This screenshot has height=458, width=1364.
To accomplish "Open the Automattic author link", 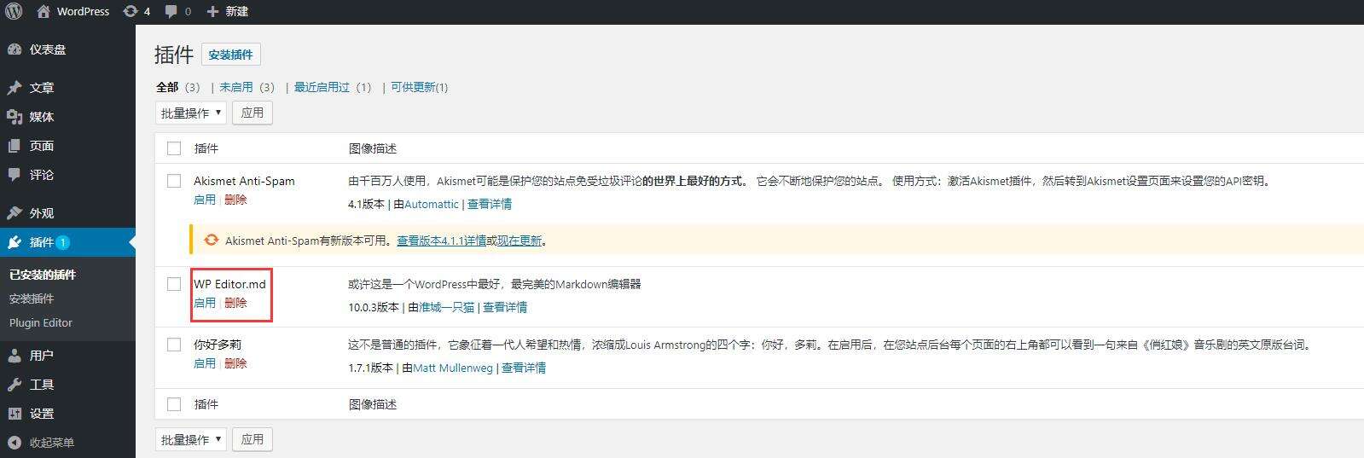I will 432,204.
